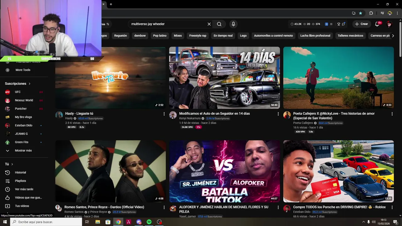Open Nexxuz World subscription
This screenshot has width=402, height=226.
pyautogui.click(x=24, y=100)
